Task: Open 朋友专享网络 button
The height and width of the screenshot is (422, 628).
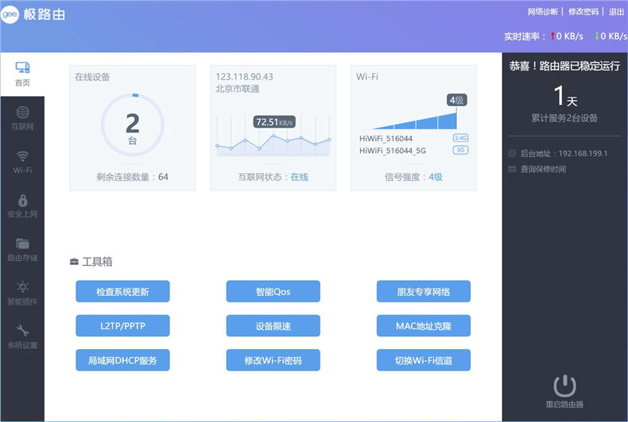Action: point(424,291)
